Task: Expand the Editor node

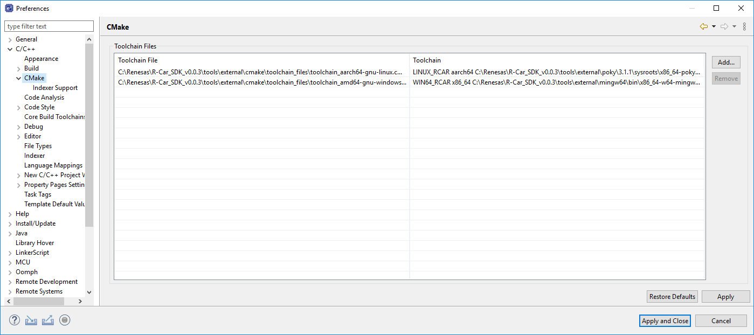Action: (x=19, y=136)
